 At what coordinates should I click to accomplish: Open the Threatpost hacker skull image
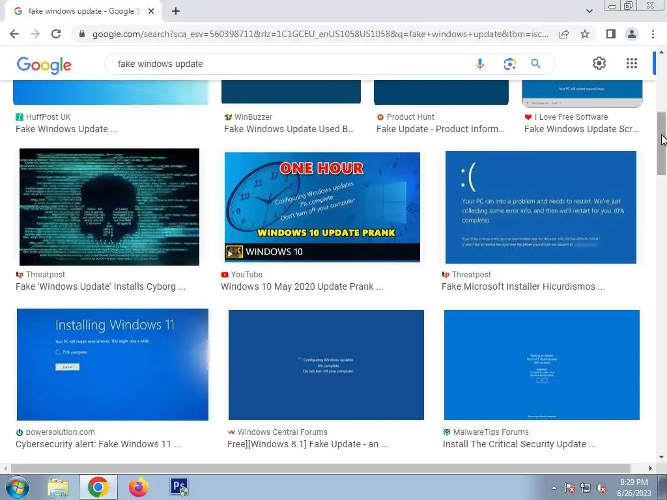109,206
